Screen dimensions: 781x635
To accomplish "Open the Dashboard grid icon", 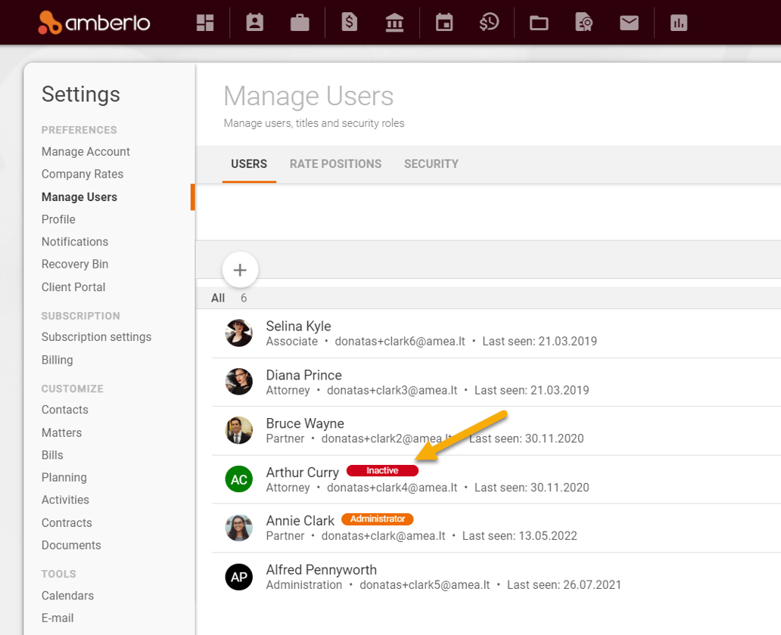I will click(204, 22).
